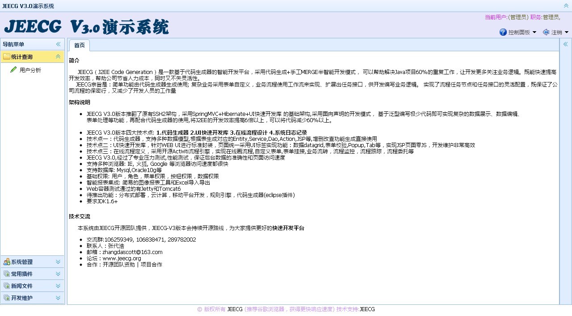Click the blue back-arrow logout icon
572x316 pixels.
(546, 32)
